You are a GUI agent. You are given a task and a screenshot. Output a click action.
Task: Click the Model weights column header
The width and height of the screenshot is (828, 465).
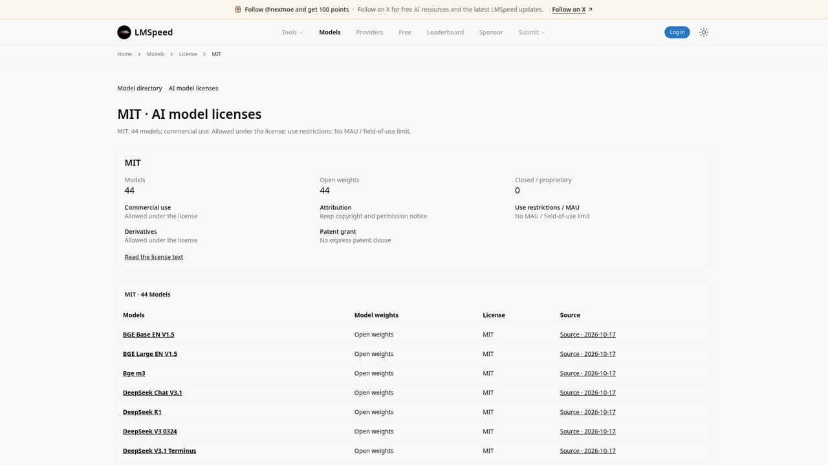(x=376, y=315)
